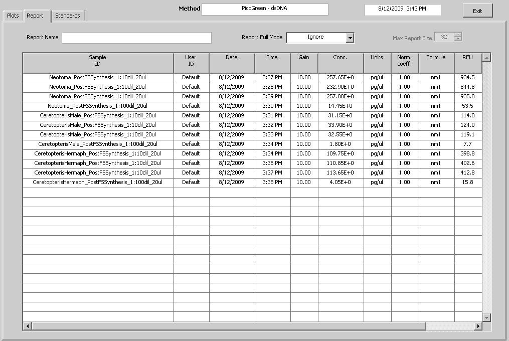Image resolution: width=509 pixels, height=341 pixels.
Task: Increase Max Report Size with up arrow
Action: tap(458, 35)
